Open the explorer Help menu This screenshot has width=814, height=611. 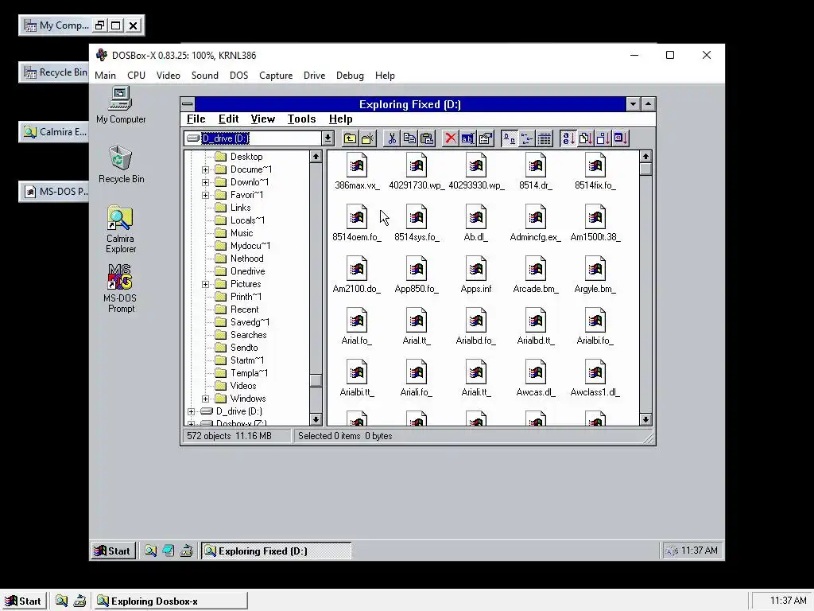point(340,119)
